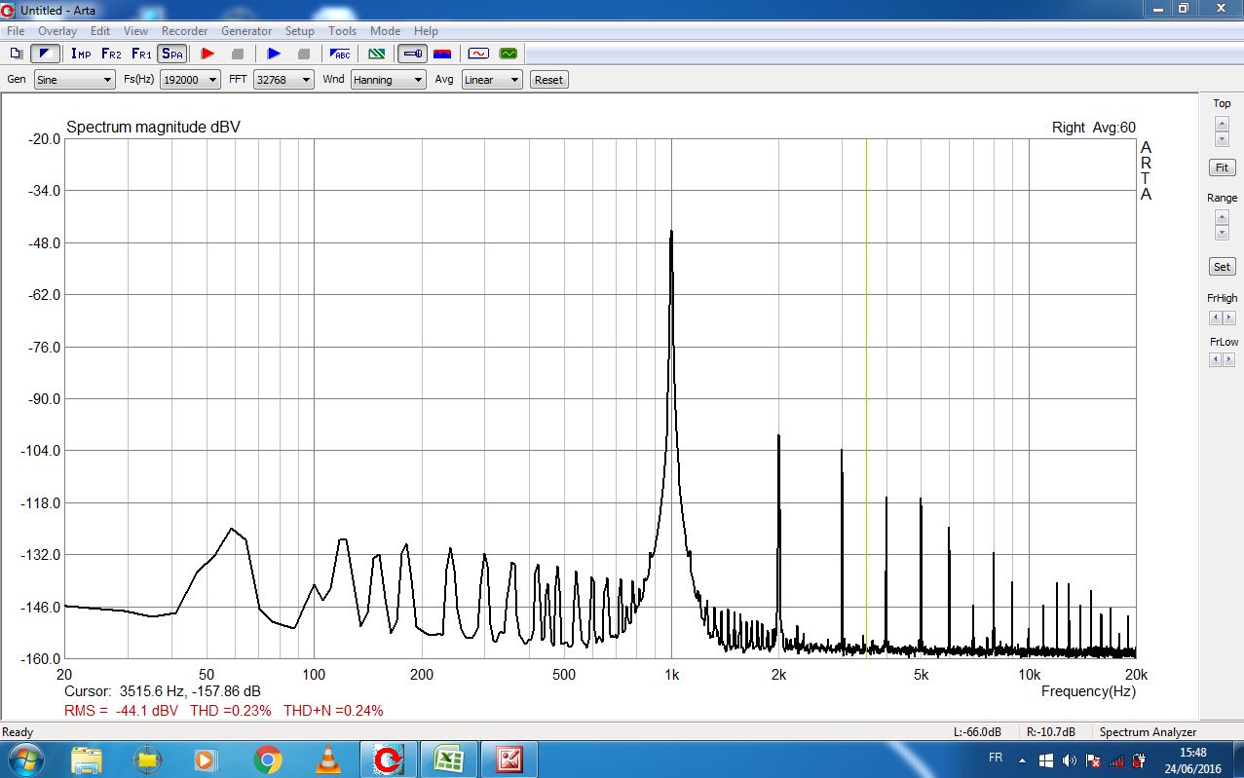This screenshot has width=1244, height=778.
Task: Click the IMP impulse response mode icon
Action: (81, 54)
